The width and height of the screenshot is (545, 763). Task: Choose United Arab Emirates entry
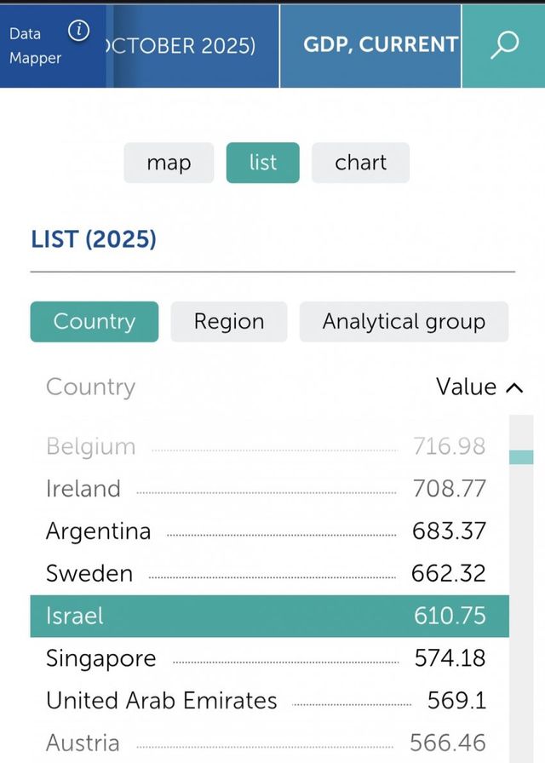point(162,701)
